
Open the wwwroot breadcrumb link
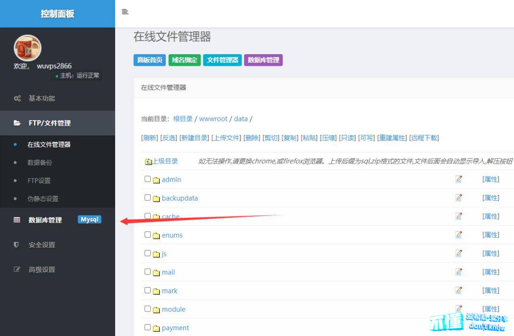pyautogui.click(x=213, y=119)
